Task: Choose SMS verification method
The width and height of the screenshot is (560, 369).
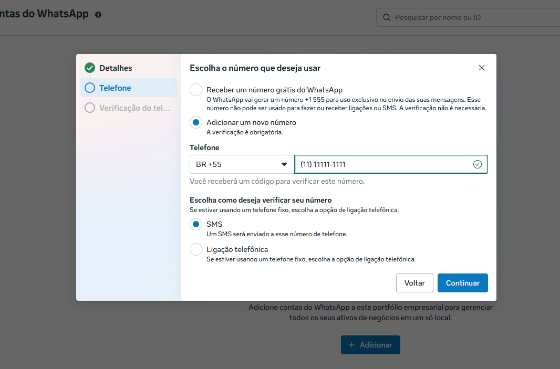Action: pyautogui.click(x=196, y=224)
